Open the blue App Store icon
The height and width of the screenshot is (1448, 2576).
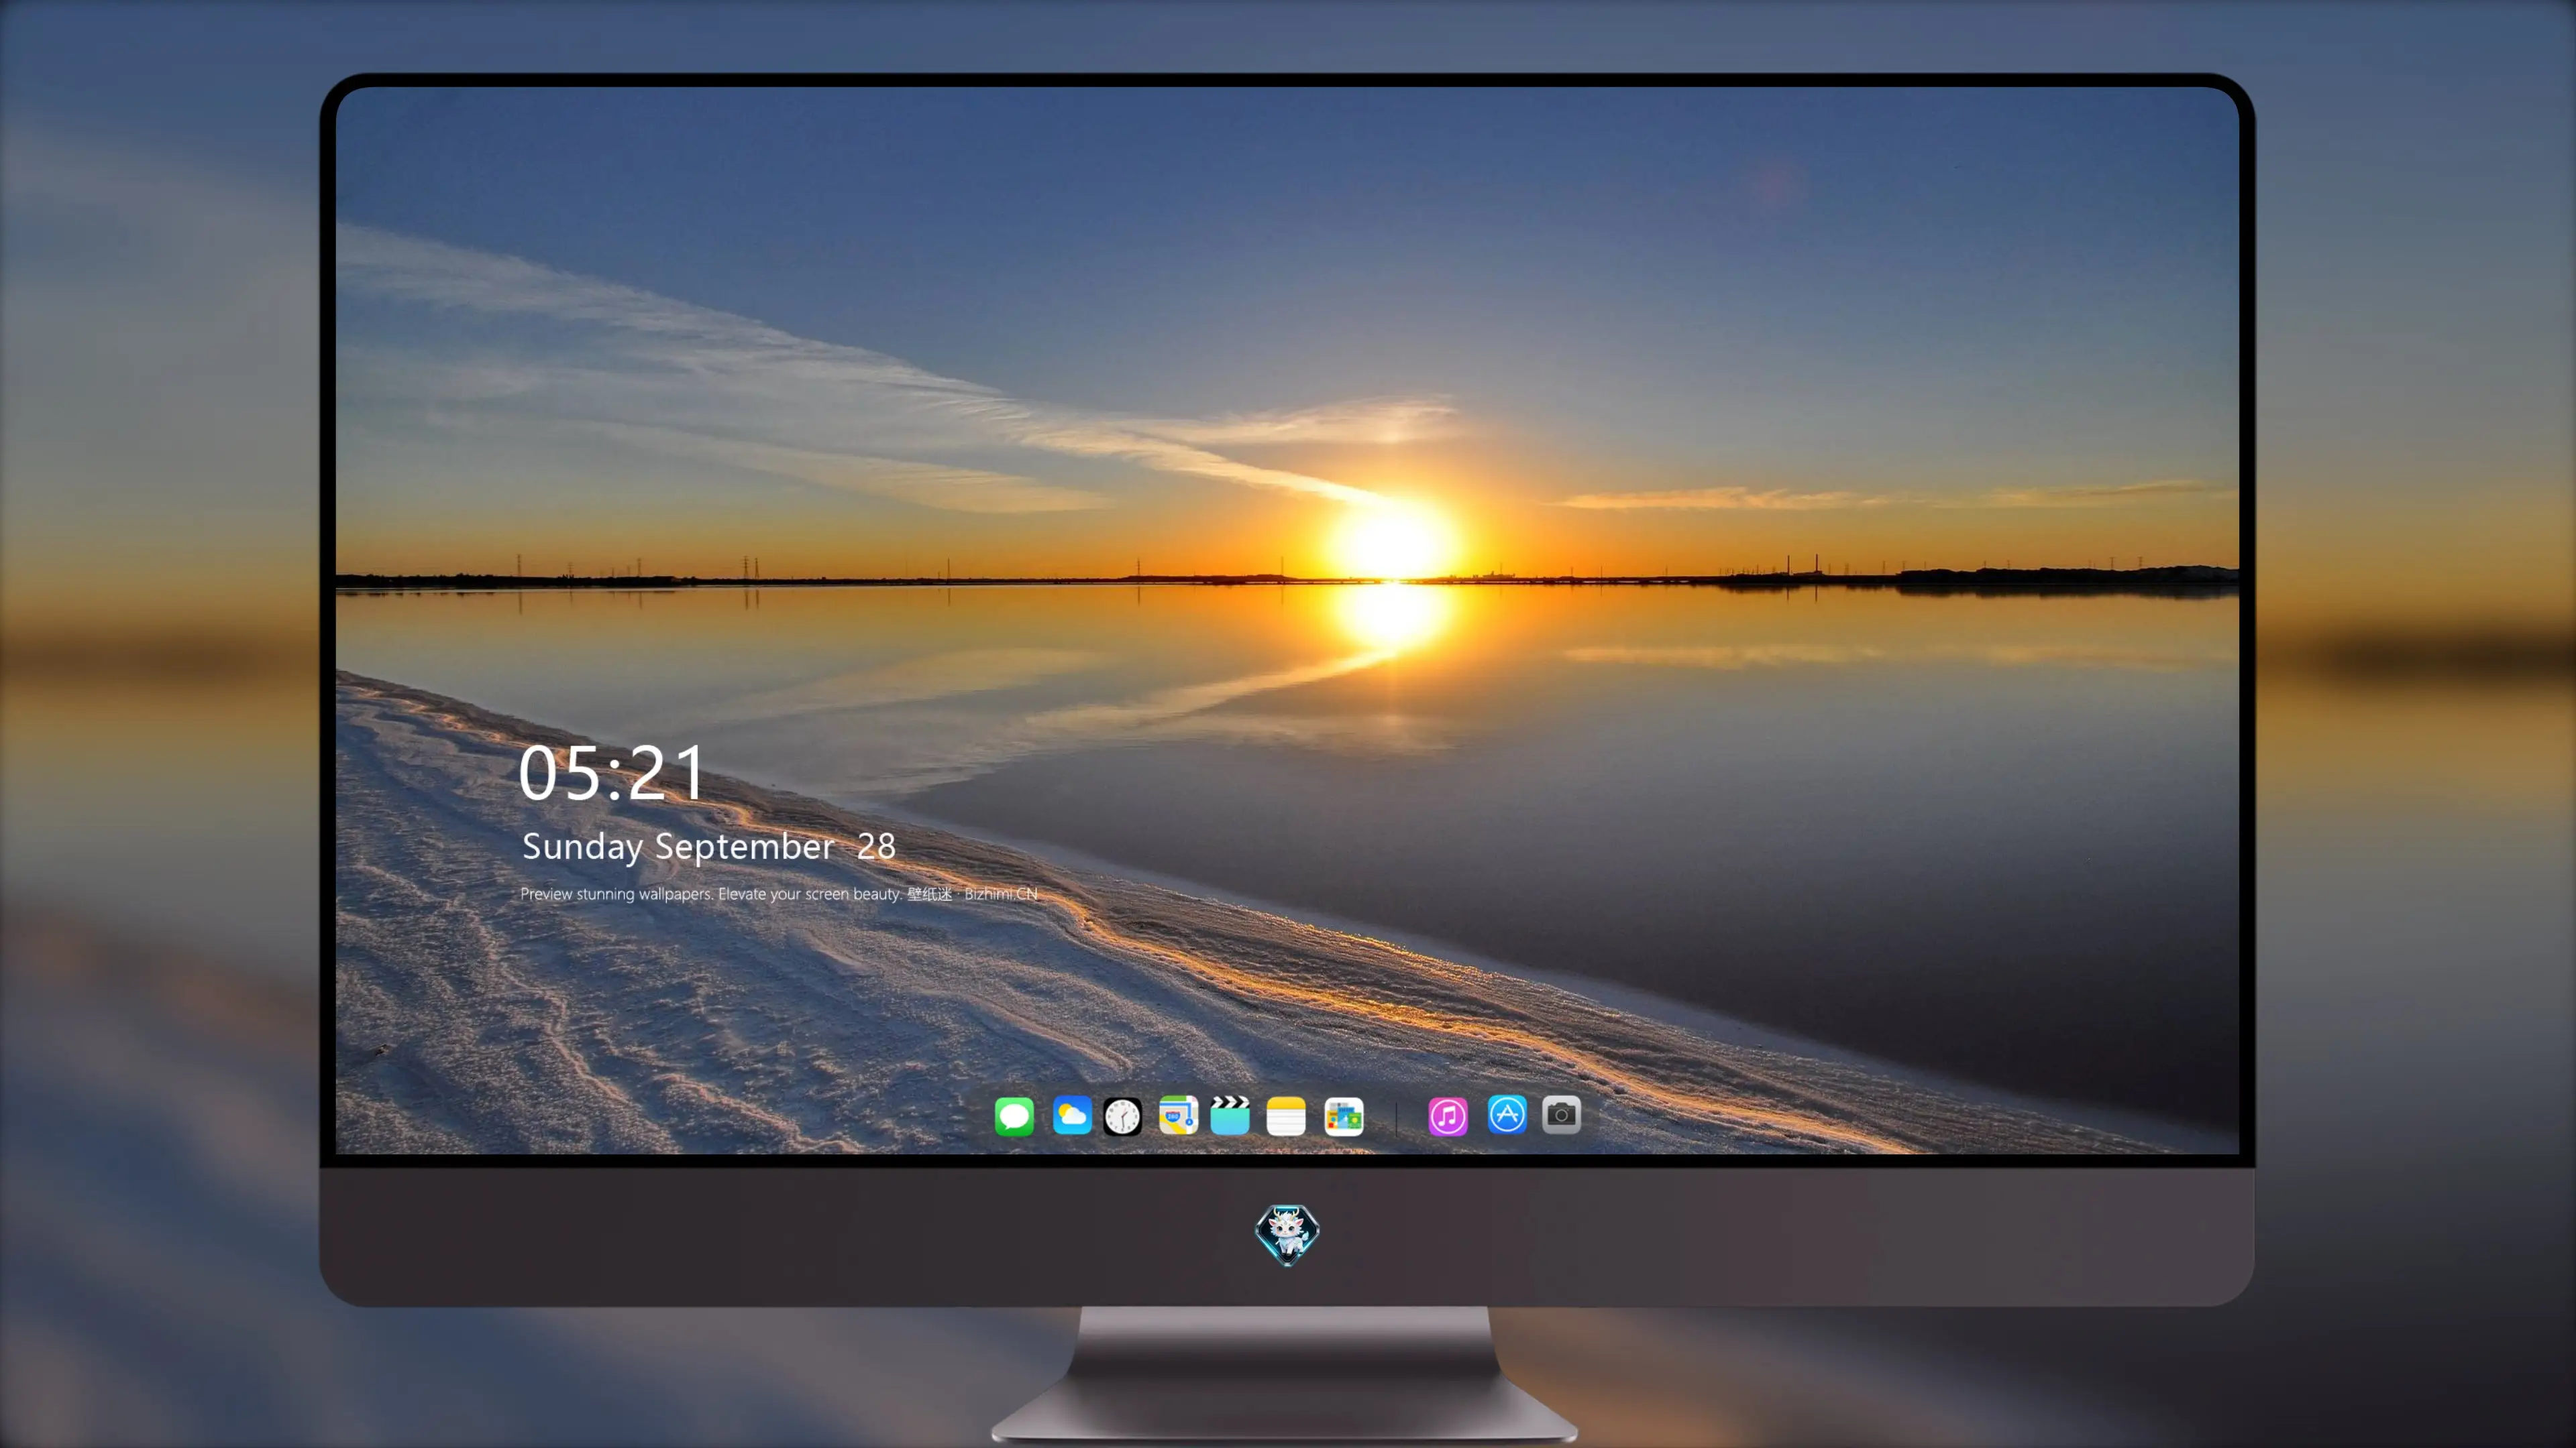click(1507, 1114)
